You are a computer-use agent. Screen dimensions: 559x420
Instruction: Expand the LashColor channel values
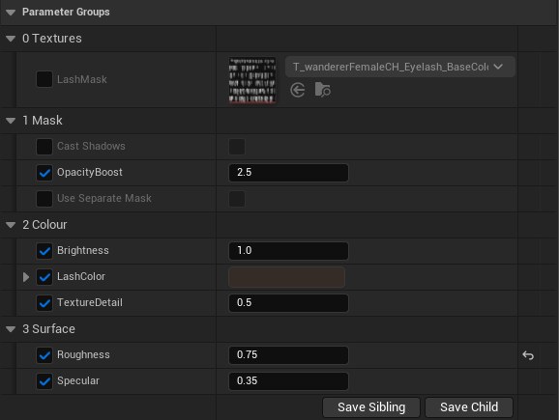[26, 277]
